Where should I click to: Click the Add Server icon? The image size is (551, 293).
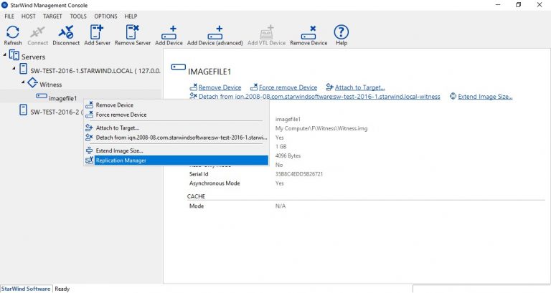tap(98, 34)
